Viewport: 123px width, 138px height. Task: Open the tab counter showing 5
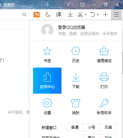[68, 5]
